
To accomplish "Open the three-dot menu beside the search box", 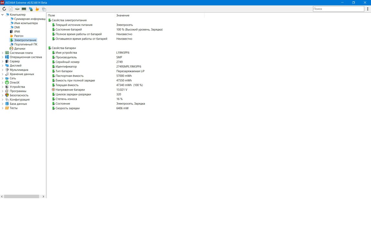I will coord(368,9).
